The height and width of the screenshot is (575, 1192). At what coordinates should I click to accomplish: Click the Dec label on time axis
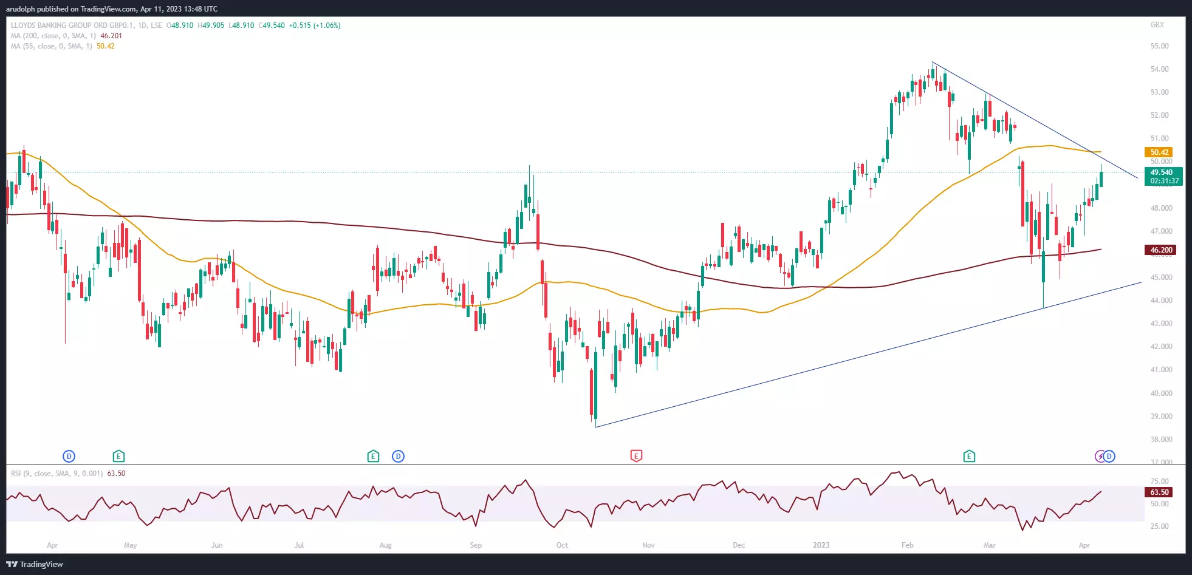[x=739, y=545]
